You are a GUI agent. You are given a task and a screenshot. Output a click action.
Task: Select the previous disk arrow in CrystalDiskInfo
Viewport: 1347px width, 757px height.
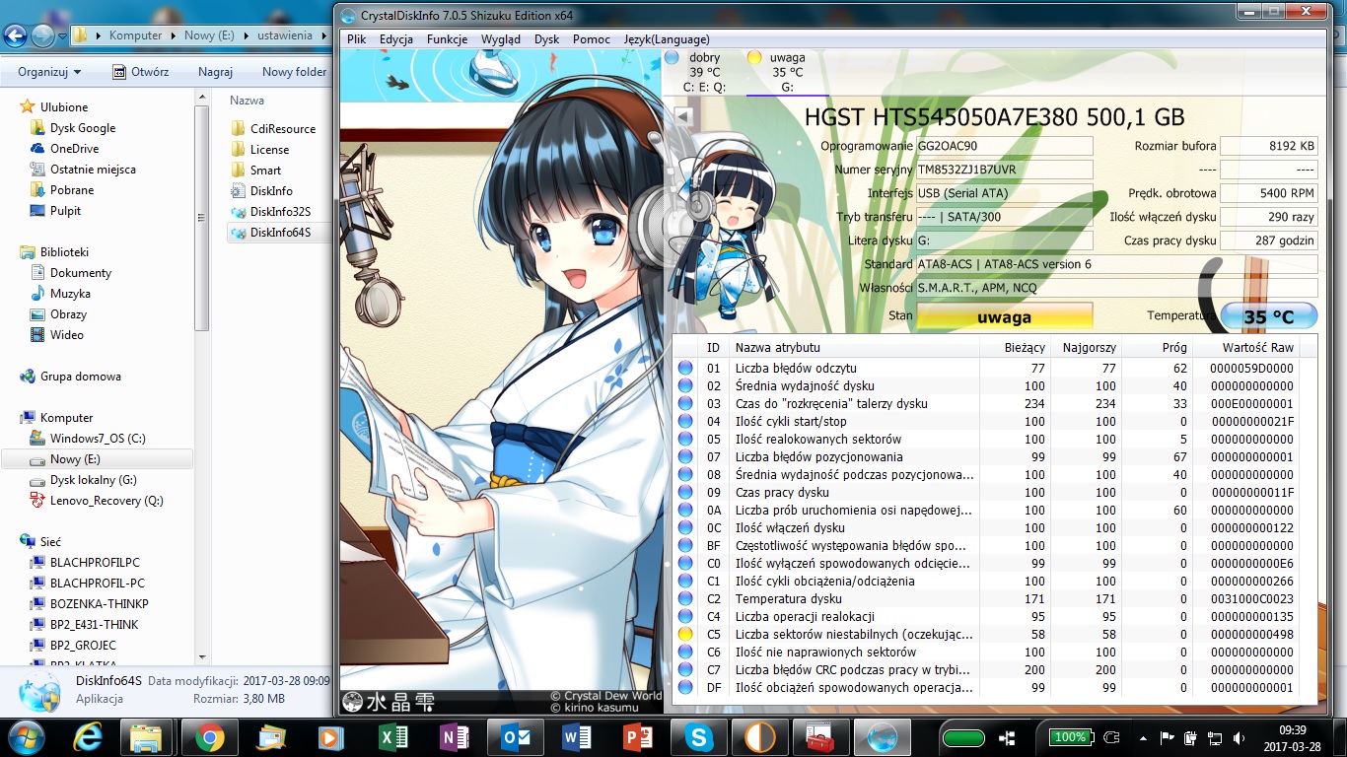[x=681, y=116]
